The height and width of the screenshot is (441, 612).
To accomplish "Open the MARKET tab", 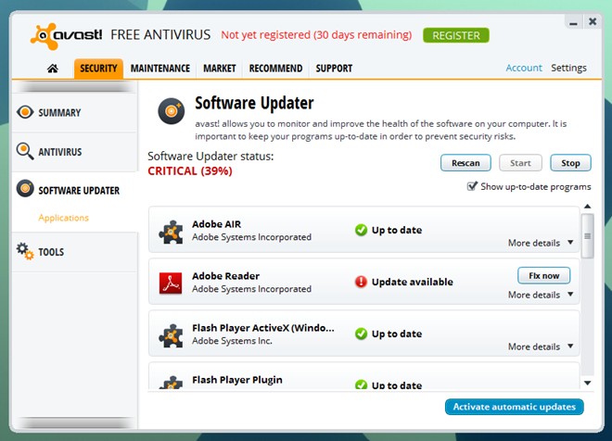I will point(220,69).
